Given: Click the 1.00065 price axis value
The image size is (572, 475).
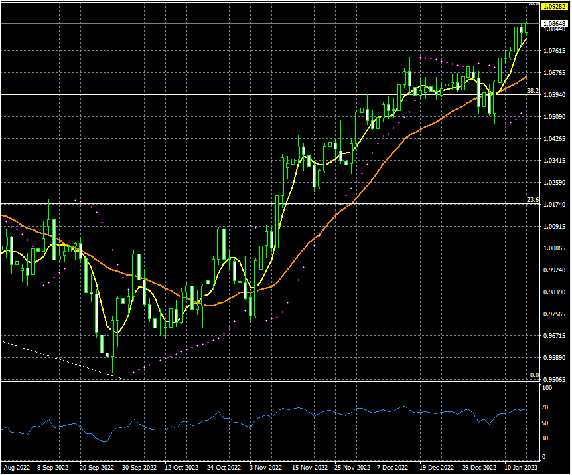Looking at the screenshot, I should (x=555, y=248).
